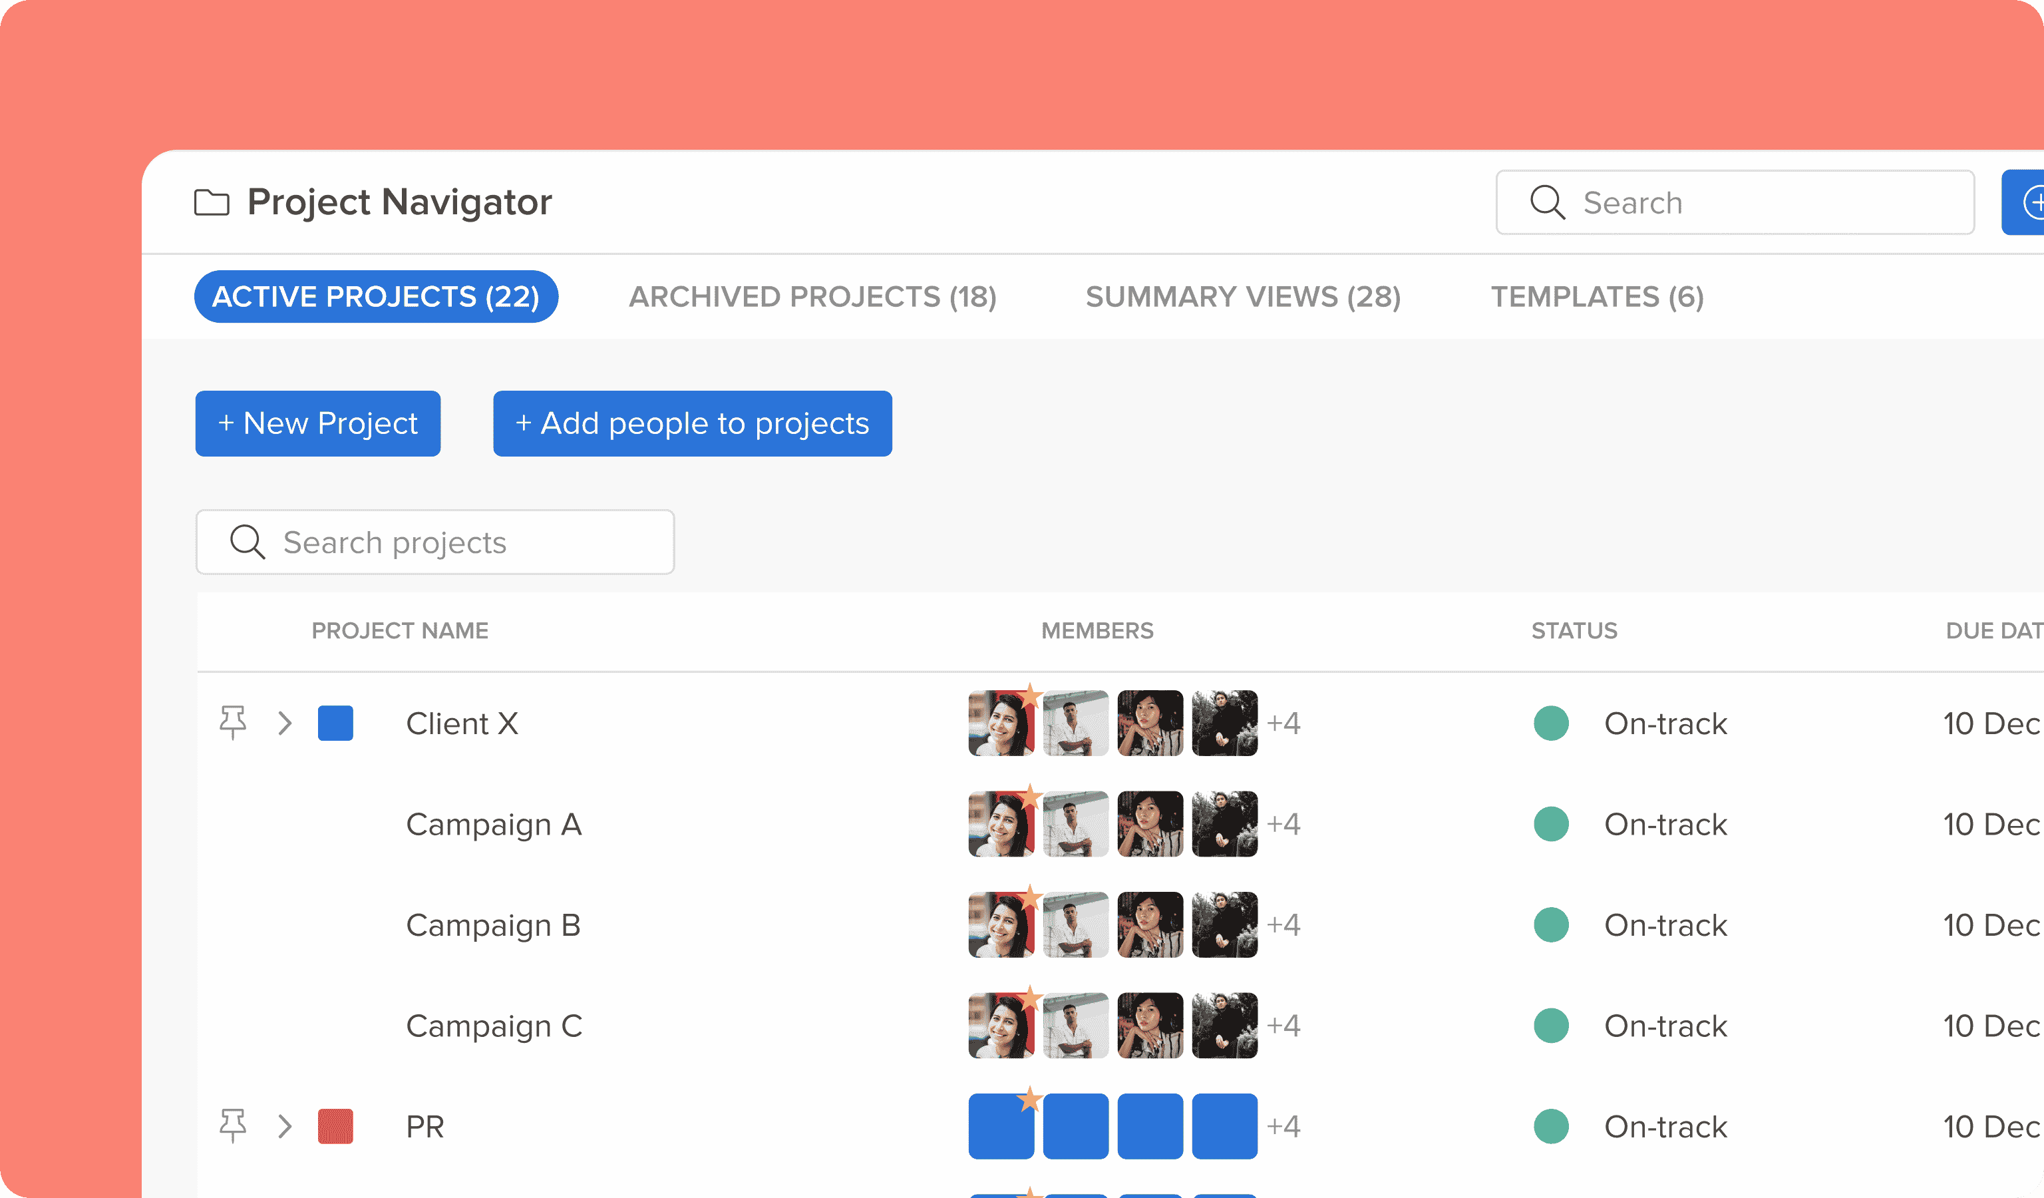Click the magnifier icon in Search projects

tap(248, 542)
